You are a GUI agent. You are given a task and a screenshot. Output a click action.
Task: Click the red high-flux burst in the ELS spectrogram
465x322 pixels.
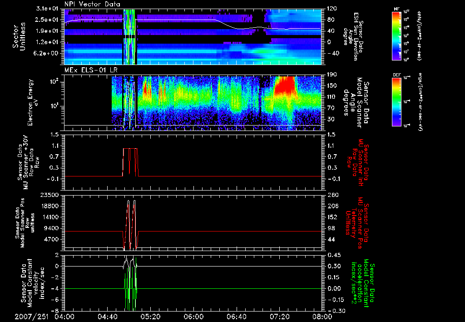coord(285,86)
